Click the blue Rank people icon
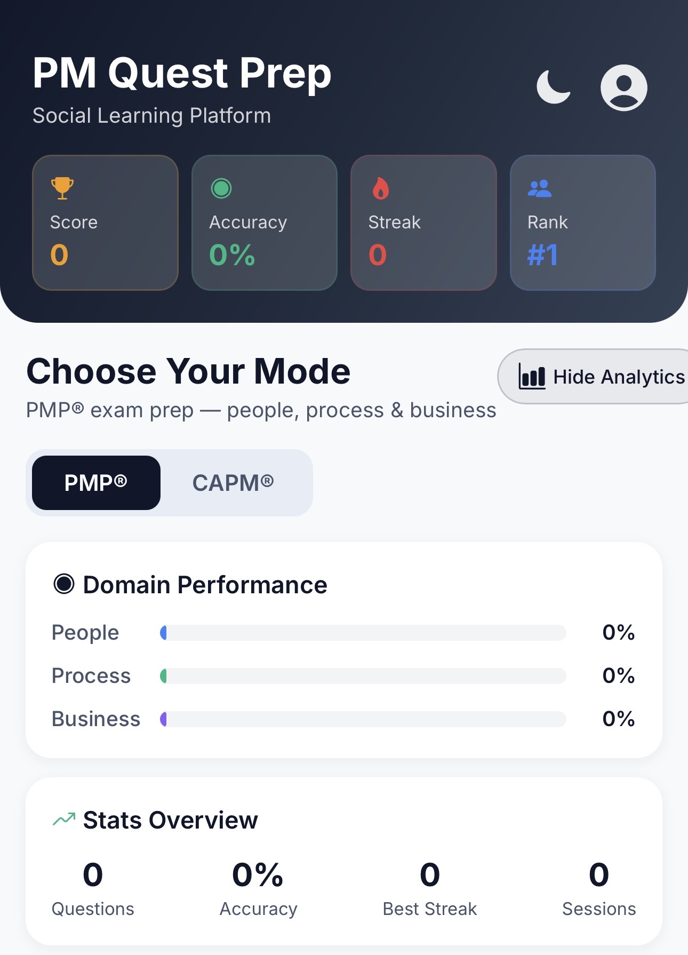Image resolution: width=688 pixels, height=955 pixels. 539,188
